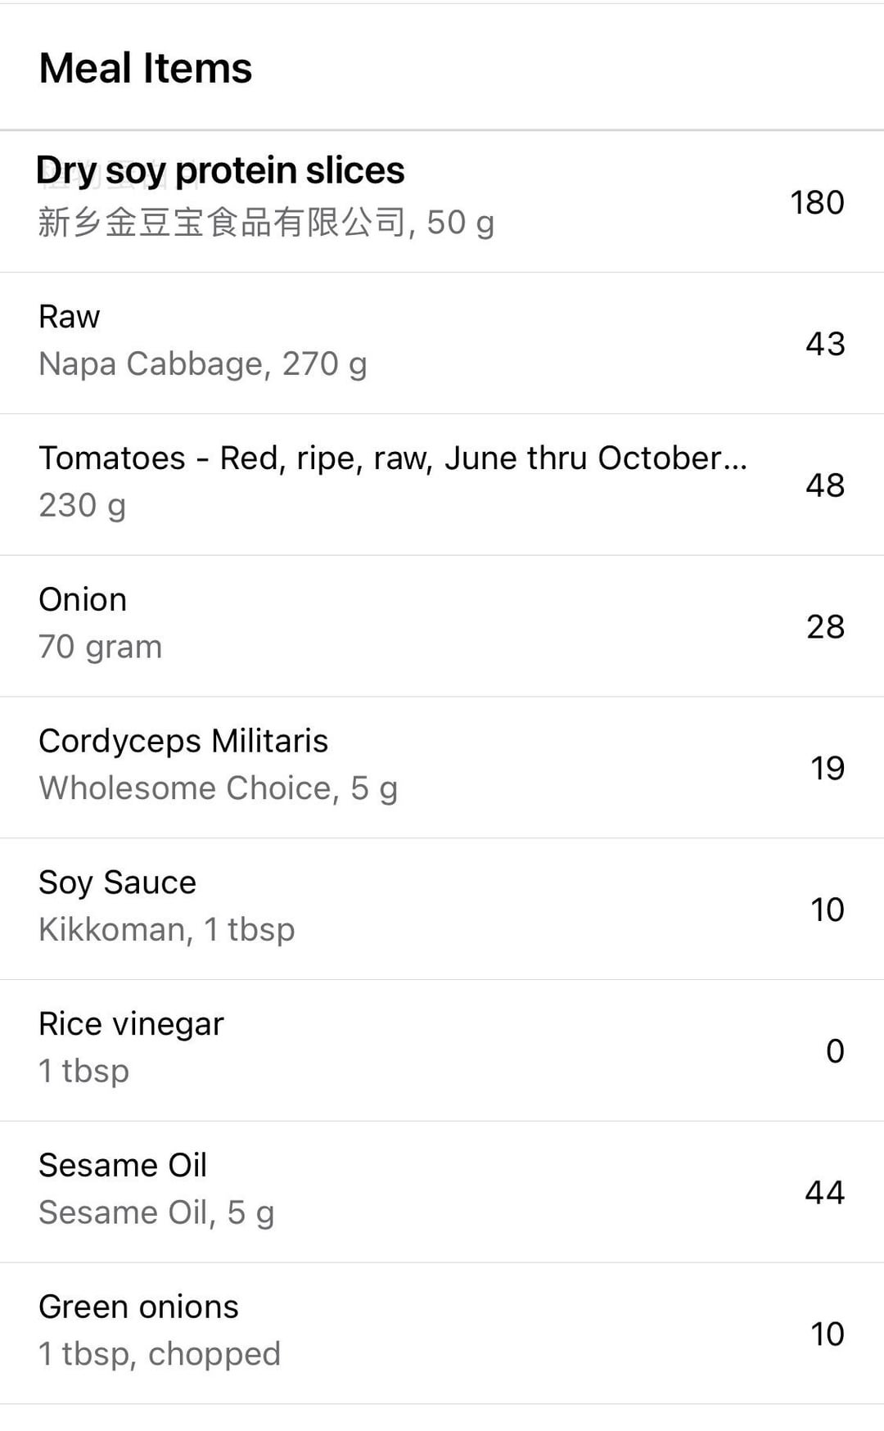Click the 28 calorie value beside Onion
Viewport: 884px width, 1431px height.
824,627
